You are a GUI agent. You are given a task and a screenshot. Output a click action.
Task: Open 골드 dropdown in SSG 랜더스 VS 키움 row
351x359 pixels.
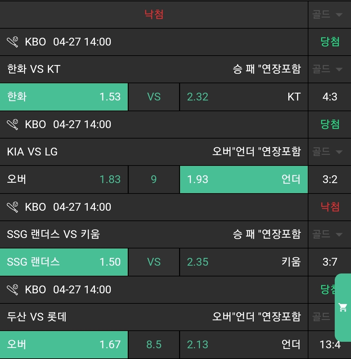(328, 234)
